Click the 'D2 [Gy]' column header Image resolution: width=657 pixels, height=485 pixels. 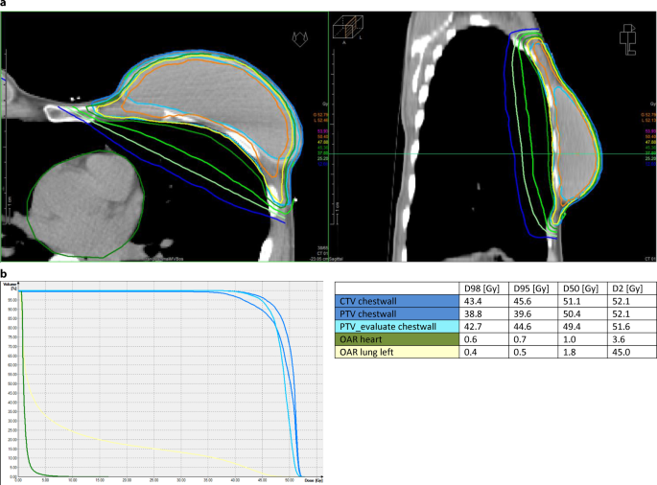click(x=627, y=289)
